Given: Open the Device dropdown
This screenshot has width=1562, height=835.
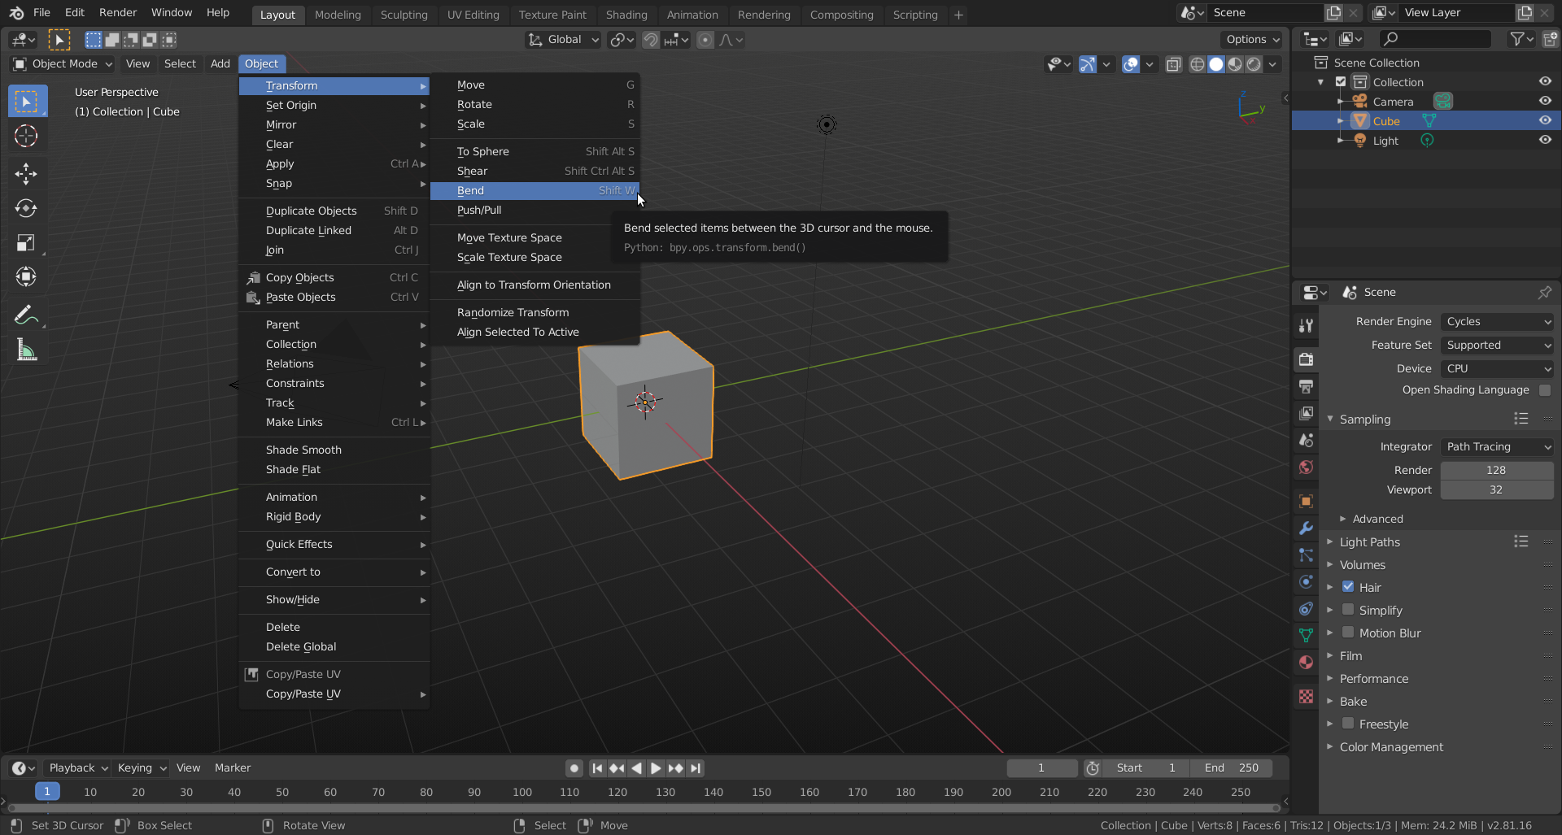Looking at the screenshot, I should tap(1497, 369).
